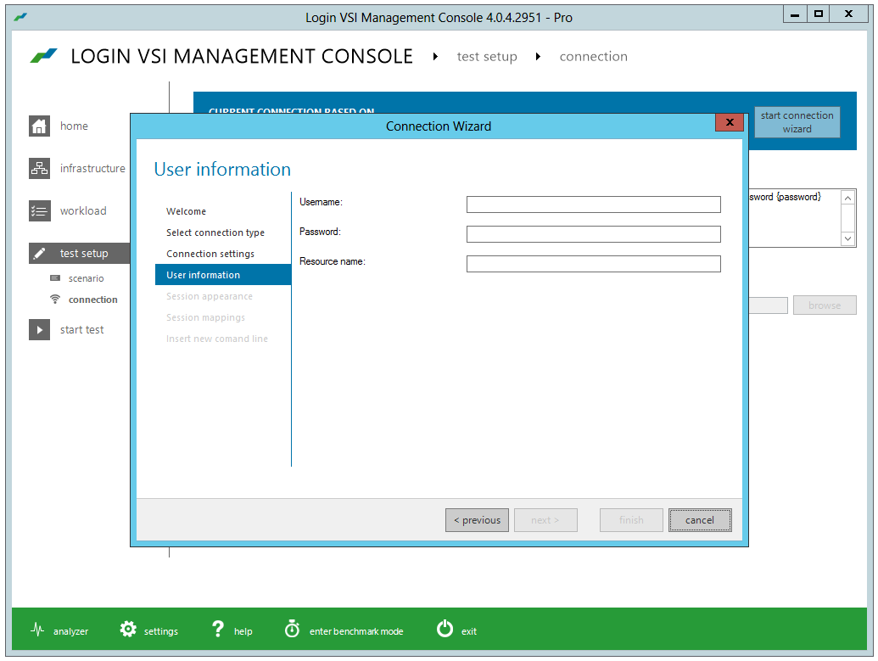Click the scenario sub-item icon

[55, 277]
